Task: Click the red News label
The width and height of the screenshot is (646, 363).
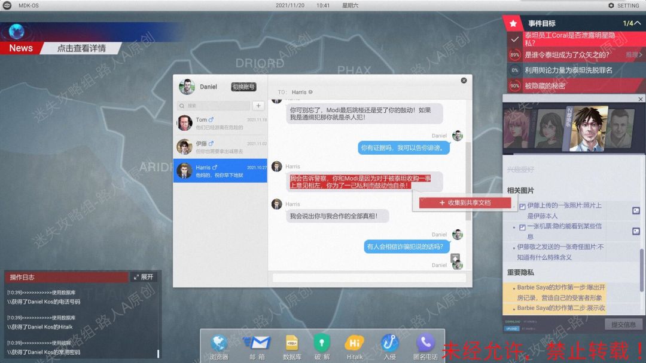Action: coord(21,48)
